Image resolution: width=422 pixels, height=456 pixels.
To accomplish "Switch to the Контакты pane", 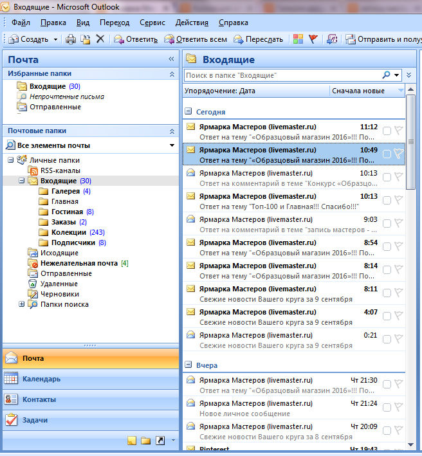I will coord(91,399).
